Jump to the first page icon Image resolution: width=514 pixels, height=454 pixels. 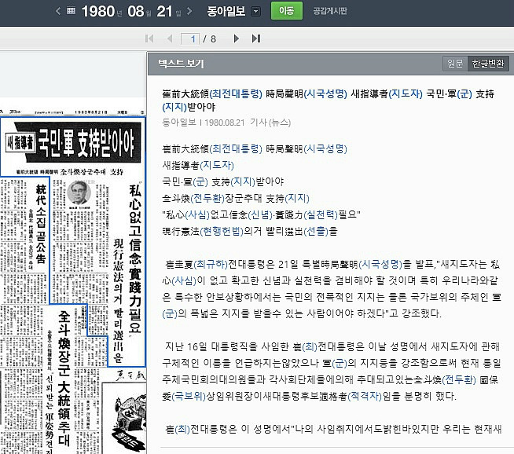[x=149, y=38]
